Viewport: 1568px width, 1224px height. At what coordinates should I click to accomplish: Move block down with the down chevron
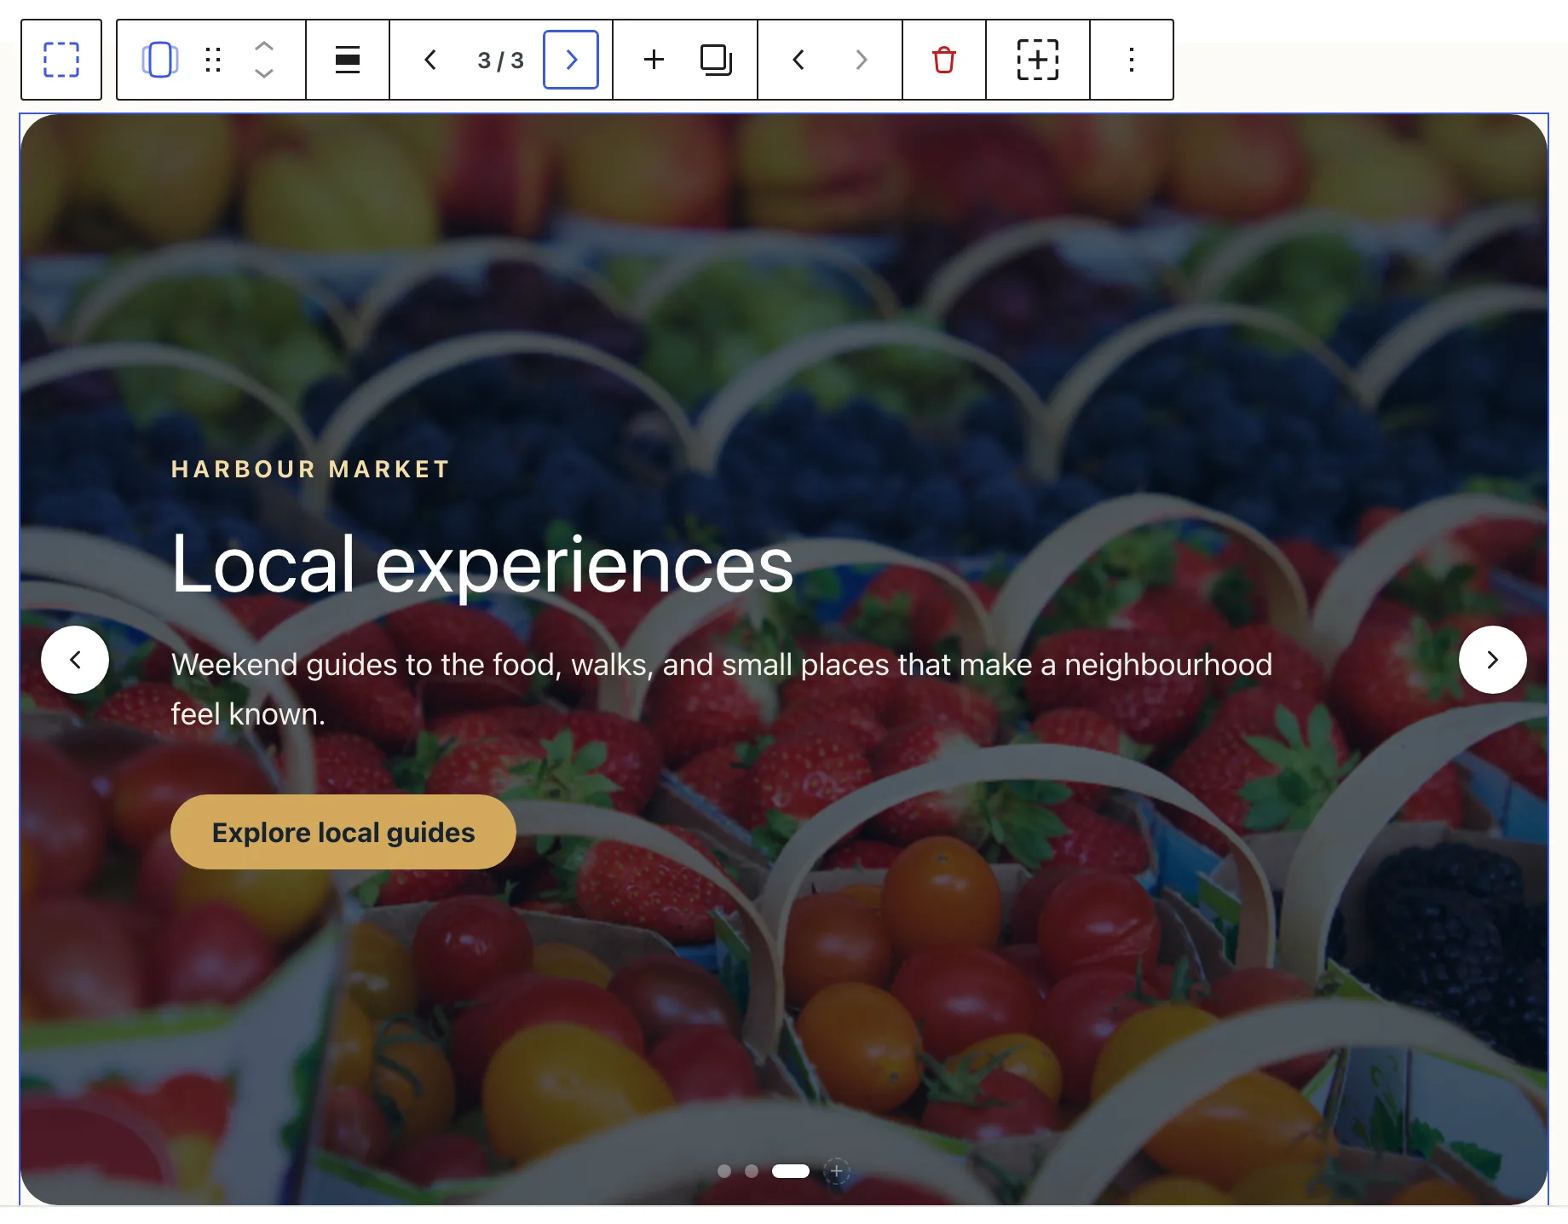click(264, 73)
